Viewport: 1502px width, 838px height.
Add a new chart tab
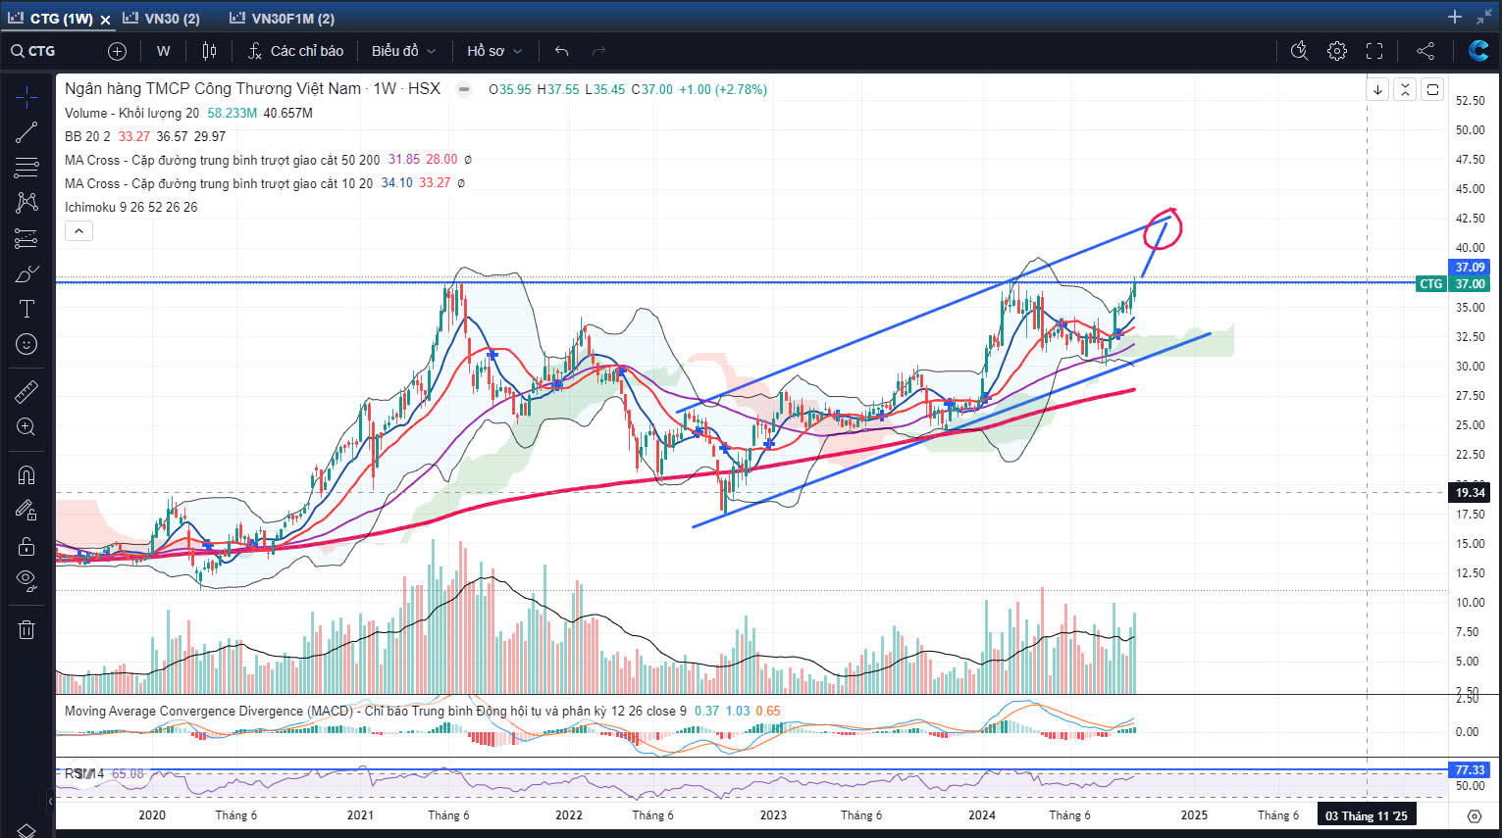click(1454, 17)
